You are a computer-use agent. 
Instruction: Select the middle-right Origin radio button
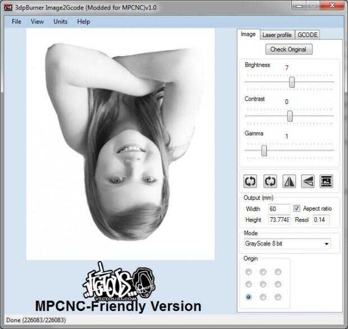click(278, 284)
